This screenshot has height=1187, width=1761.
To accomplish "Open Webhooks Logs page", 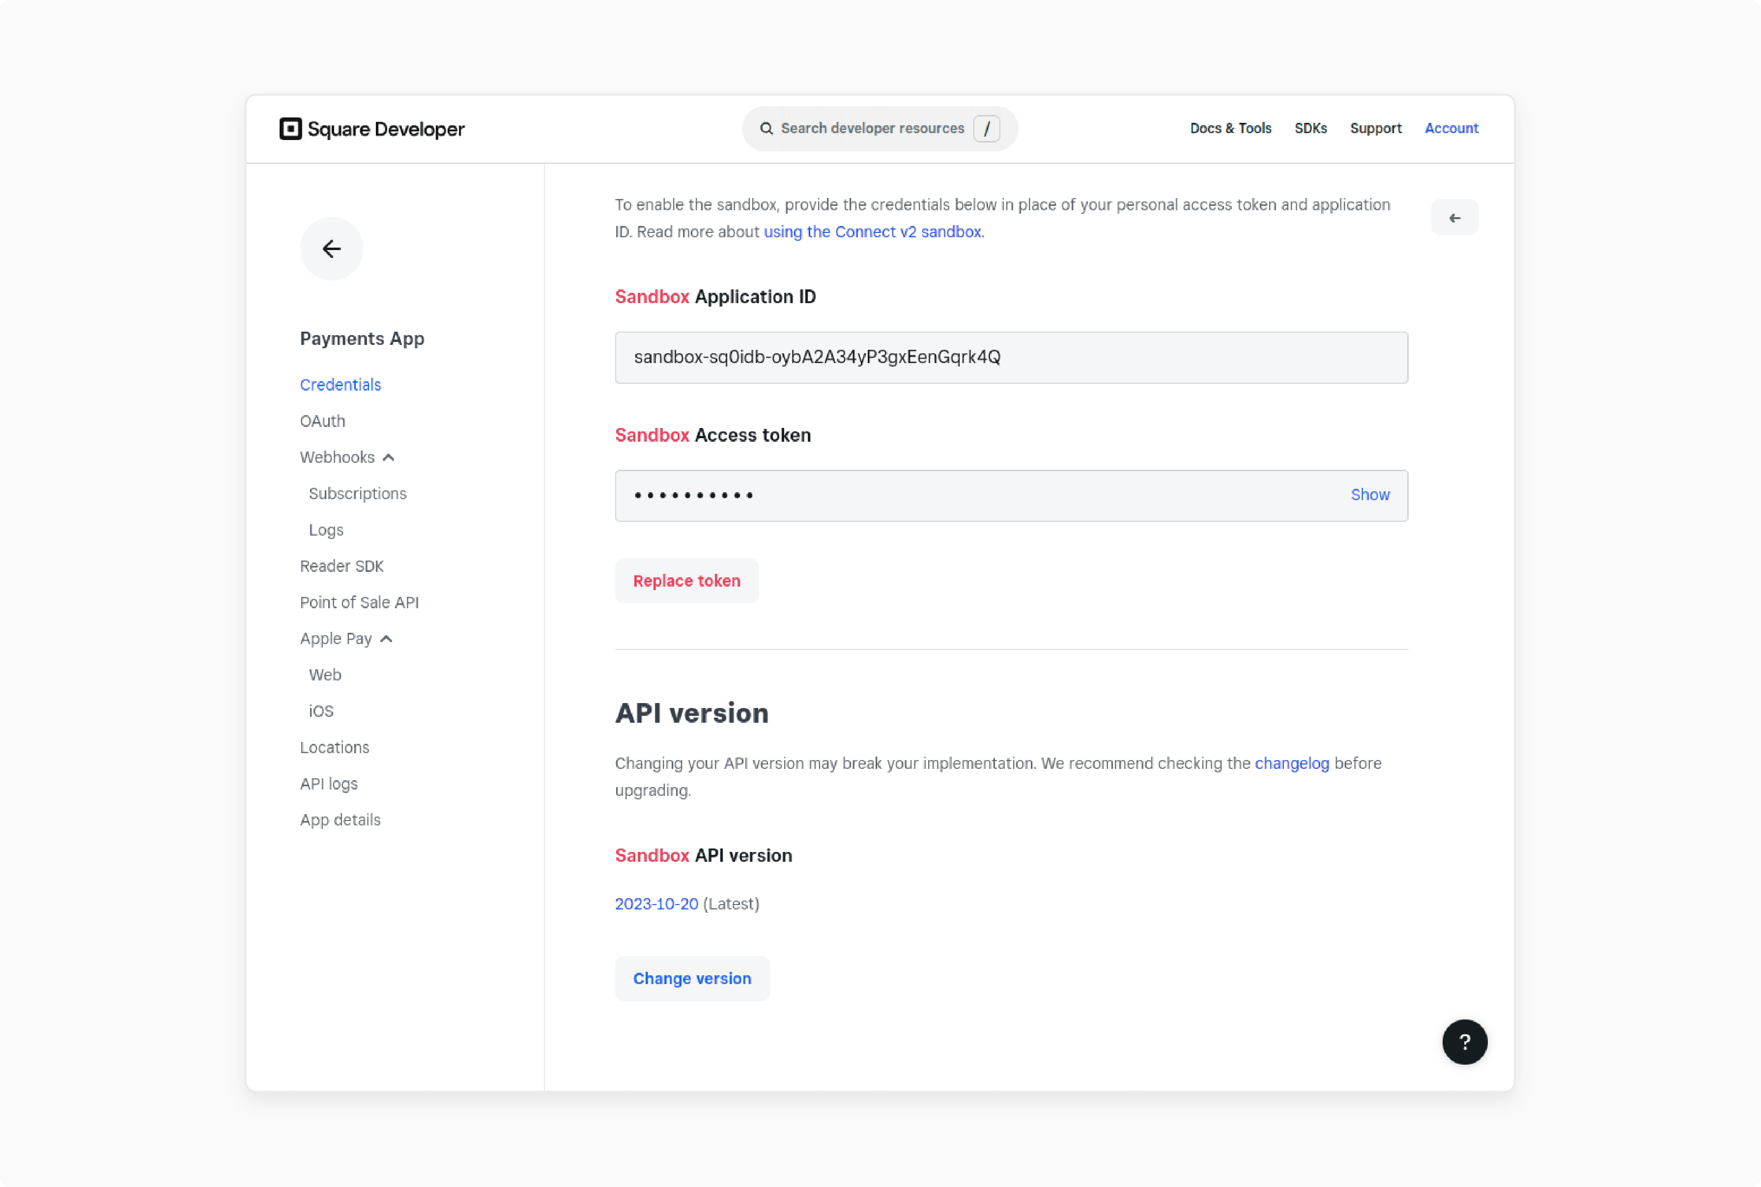I will (x=326, y=530).
